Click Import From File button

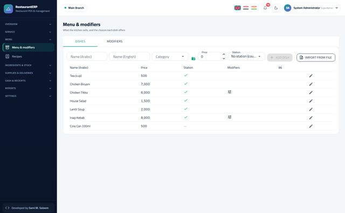316,58
